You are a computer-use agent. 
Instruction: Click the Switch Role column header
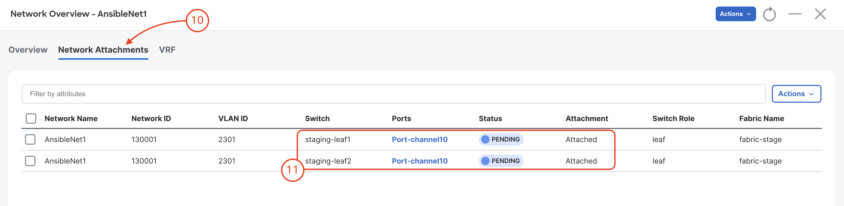click(673, 118)
